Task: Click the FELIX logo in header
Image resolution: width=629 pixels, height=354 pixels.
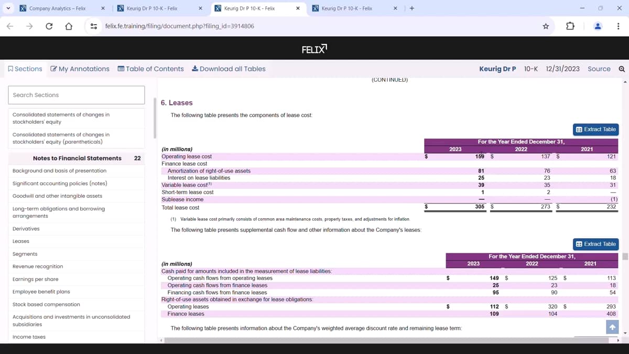Action: (314, 49)
